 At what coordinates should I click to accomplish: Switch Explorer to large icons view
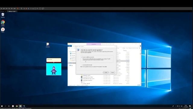click(140, 85)
